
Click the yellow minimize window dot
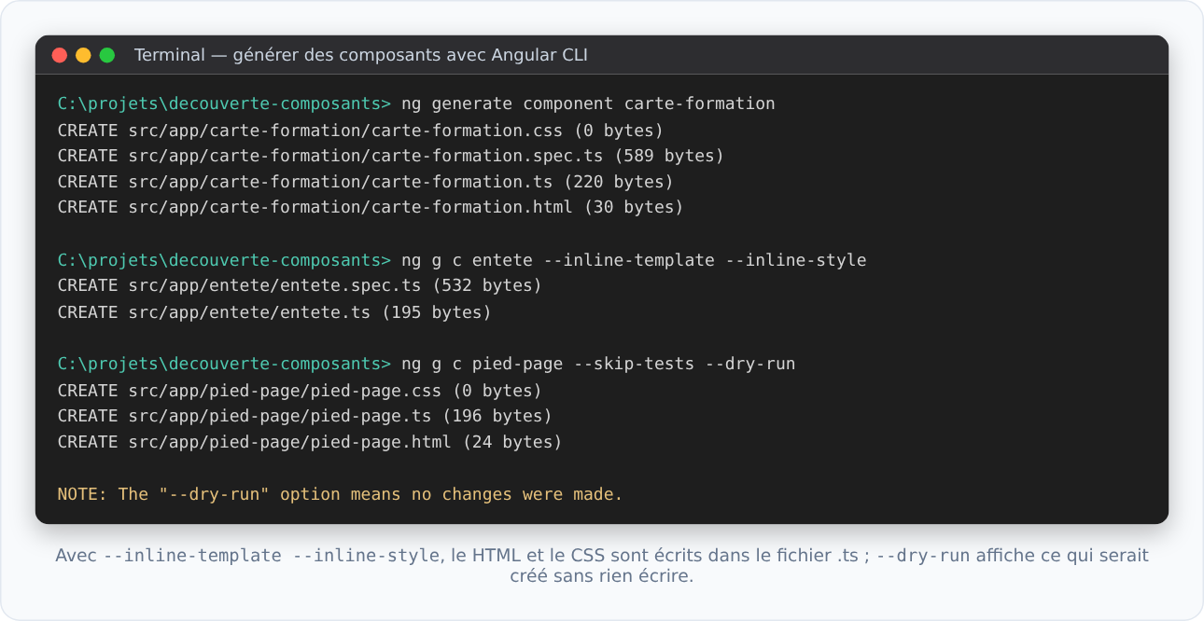coord(83,55)
